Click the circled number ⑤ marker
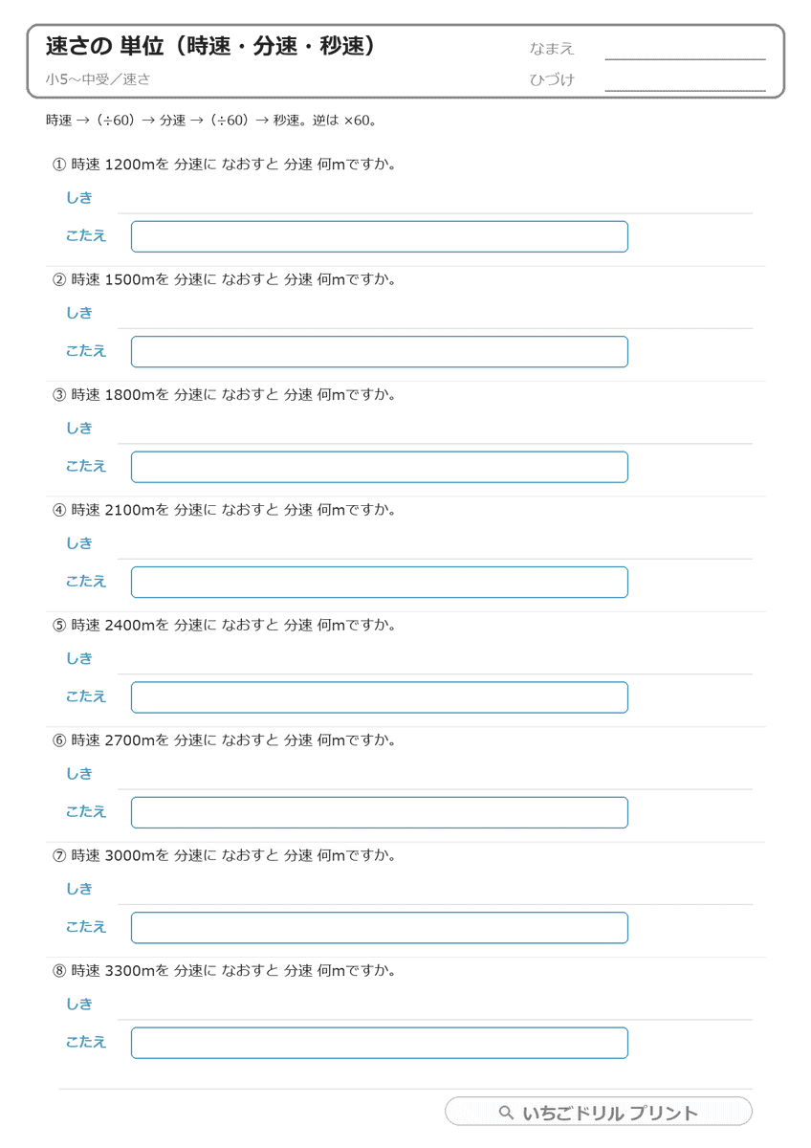The height and width of the screenshot is (1148, 811). tap(59, 626)
